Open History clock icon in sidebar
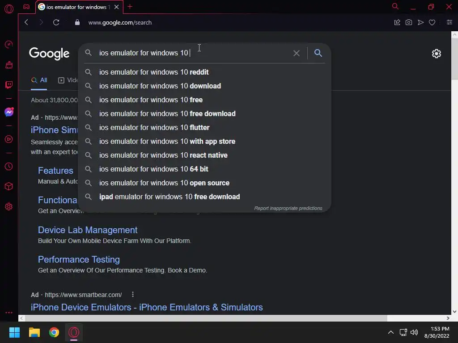The width and height of the screenshot is (458, 343). [9, 166]
